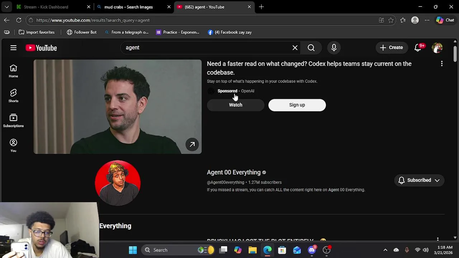Show hidden system tray icons

tap(385, 250)
